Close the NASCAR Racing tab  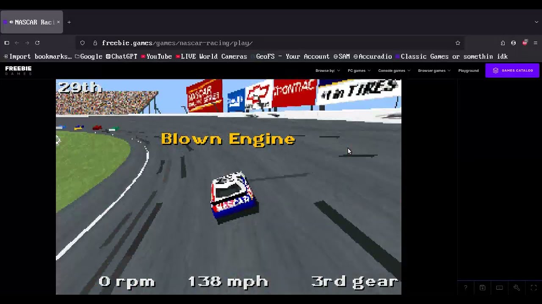(58, 22)
